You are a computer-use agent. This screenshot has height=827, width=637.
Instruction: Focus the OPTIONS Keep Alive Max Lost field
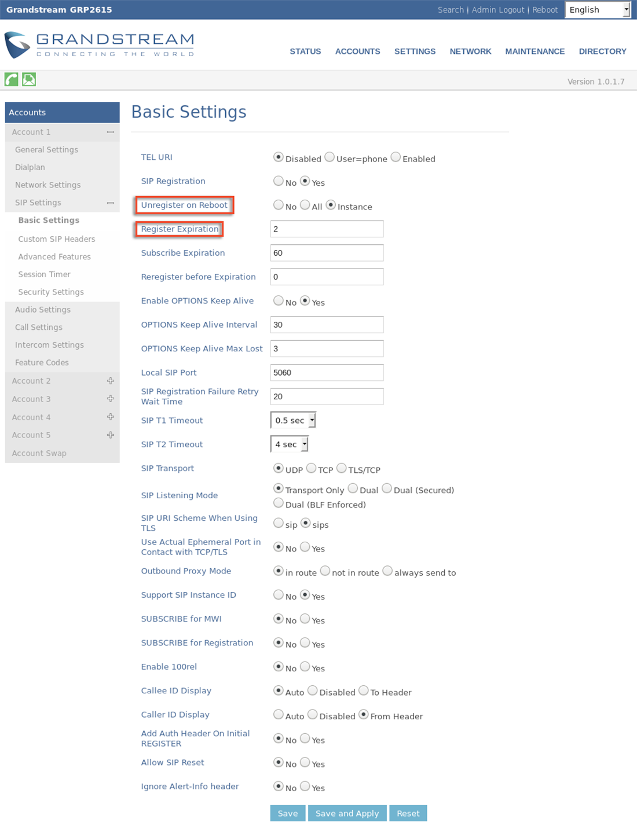(x=327, y=348)
